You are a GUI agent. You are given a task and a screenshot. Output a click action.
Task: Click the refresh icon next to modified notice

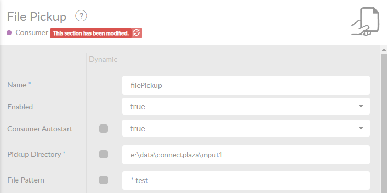coord(136,33)
